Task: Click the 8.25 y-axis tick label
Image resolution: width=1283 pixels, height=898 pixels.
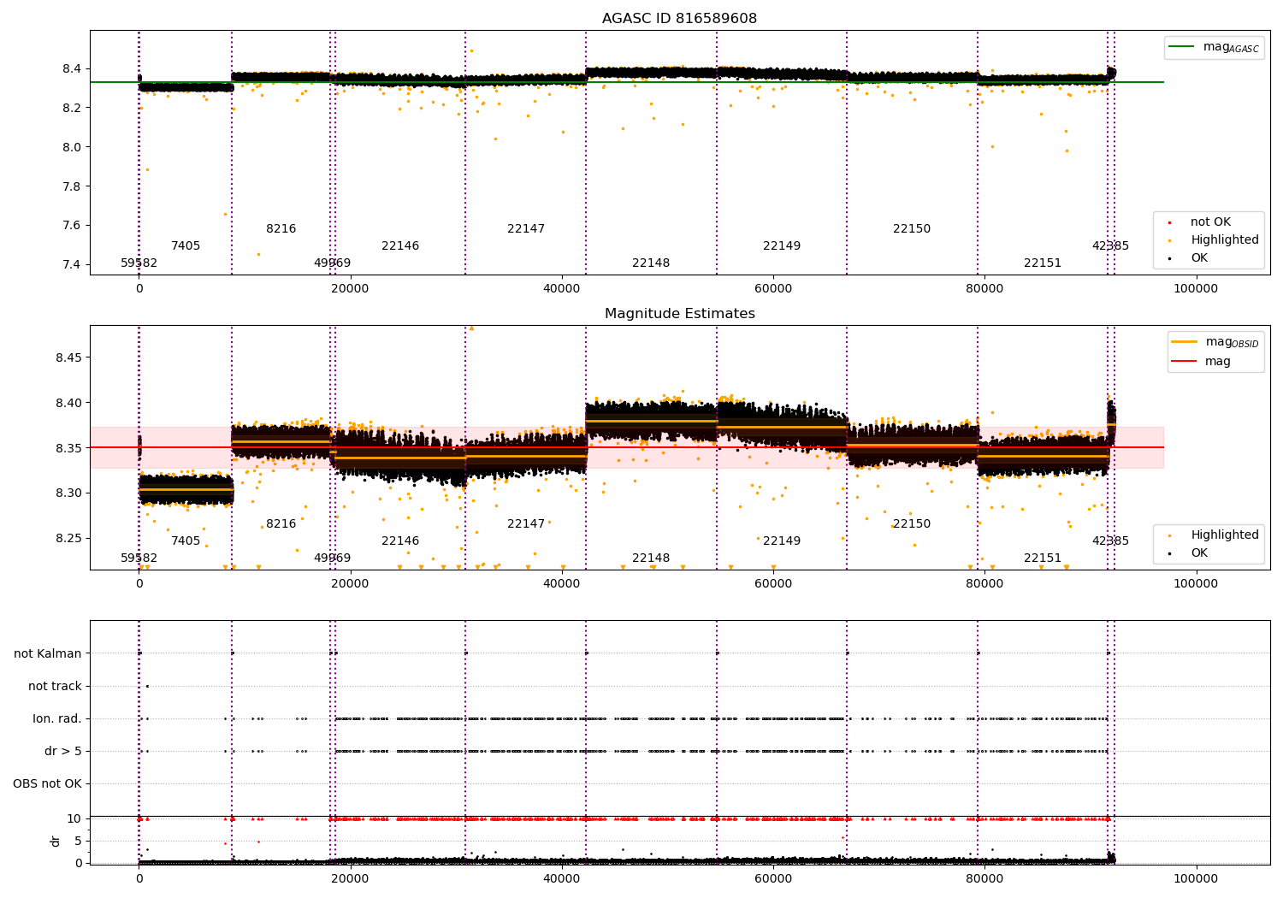Action: point(68,539)
